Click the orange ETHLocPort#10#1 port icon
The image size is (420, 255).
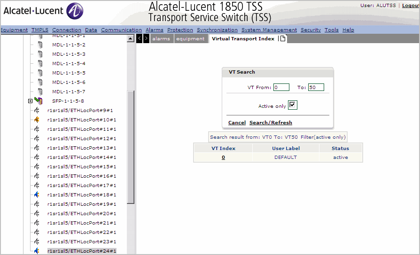[37, 120]
